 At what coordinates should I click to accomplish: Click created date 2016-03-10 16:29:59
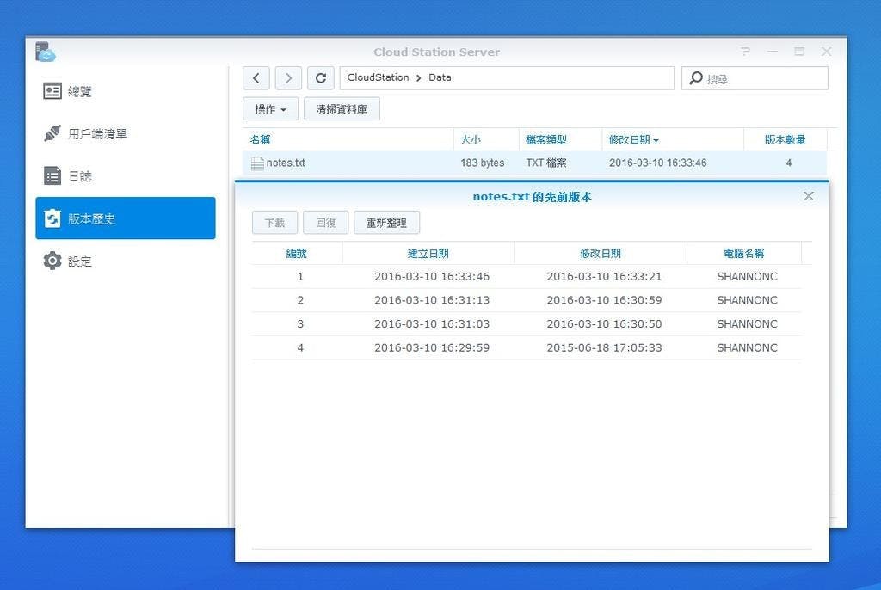[x=432, y=347]
